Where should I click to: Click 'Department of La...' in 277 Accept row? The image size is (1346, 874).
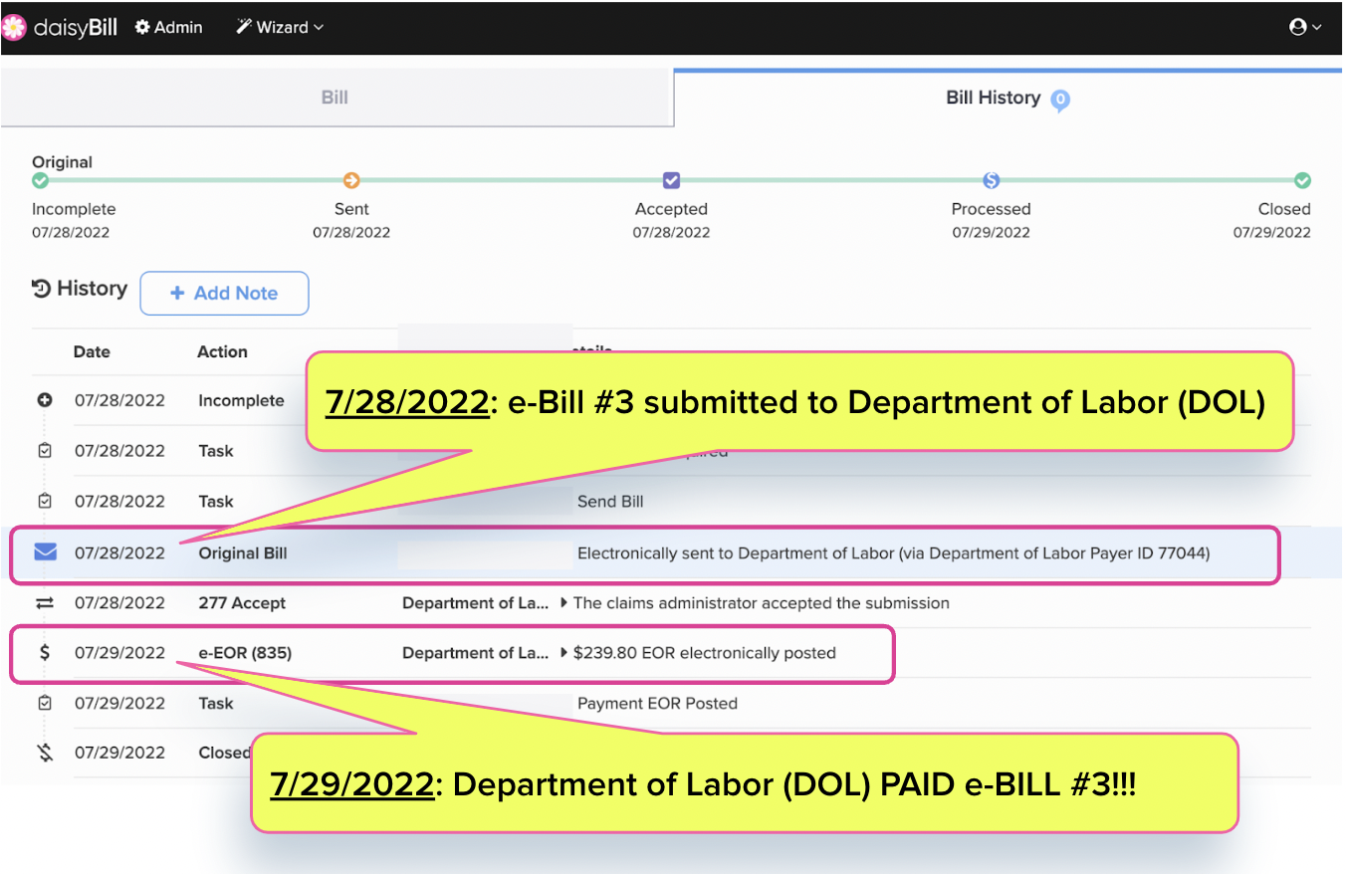pyautogui.click(x=475, y=603)
